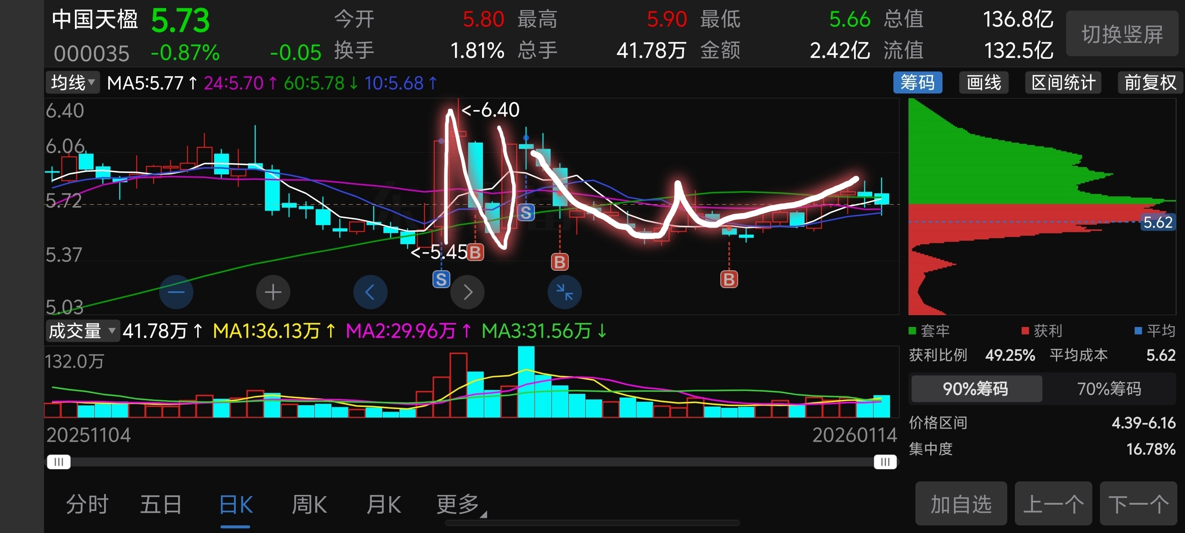Screen dimensions: 1185x533
Task: Switch to the 周K tab
Action: [x=309, y=505]
